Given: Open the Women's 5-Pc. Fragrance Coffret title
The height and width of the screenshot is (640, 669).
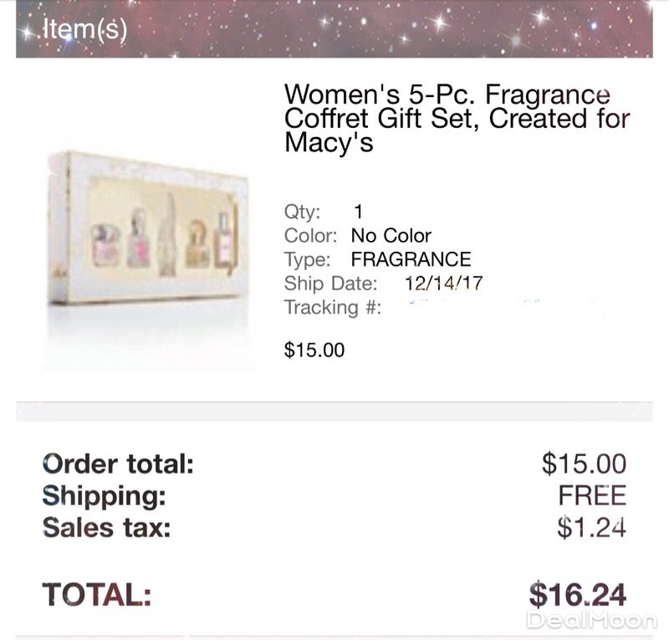Looking at the screenshot, I should (456, 118).
